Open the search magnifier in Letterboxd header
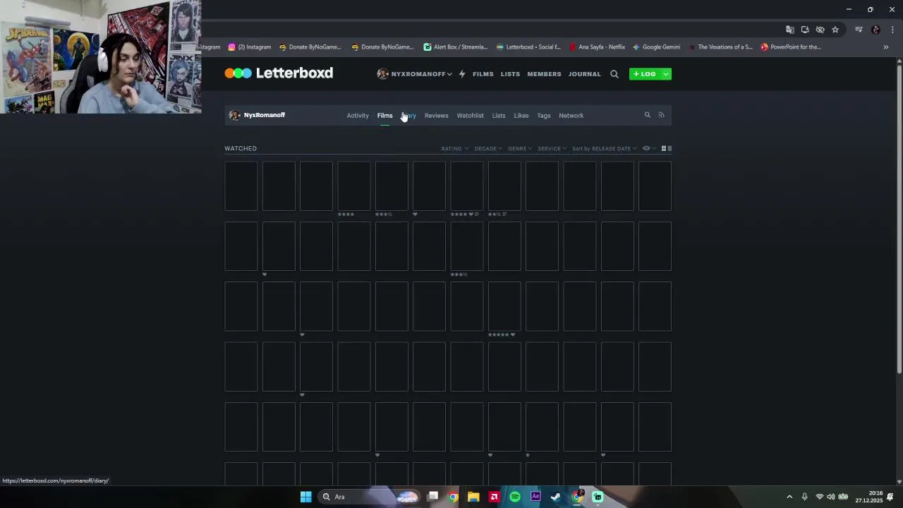Image resolution: width=903 pixels, height=508 pixels. 614,74
